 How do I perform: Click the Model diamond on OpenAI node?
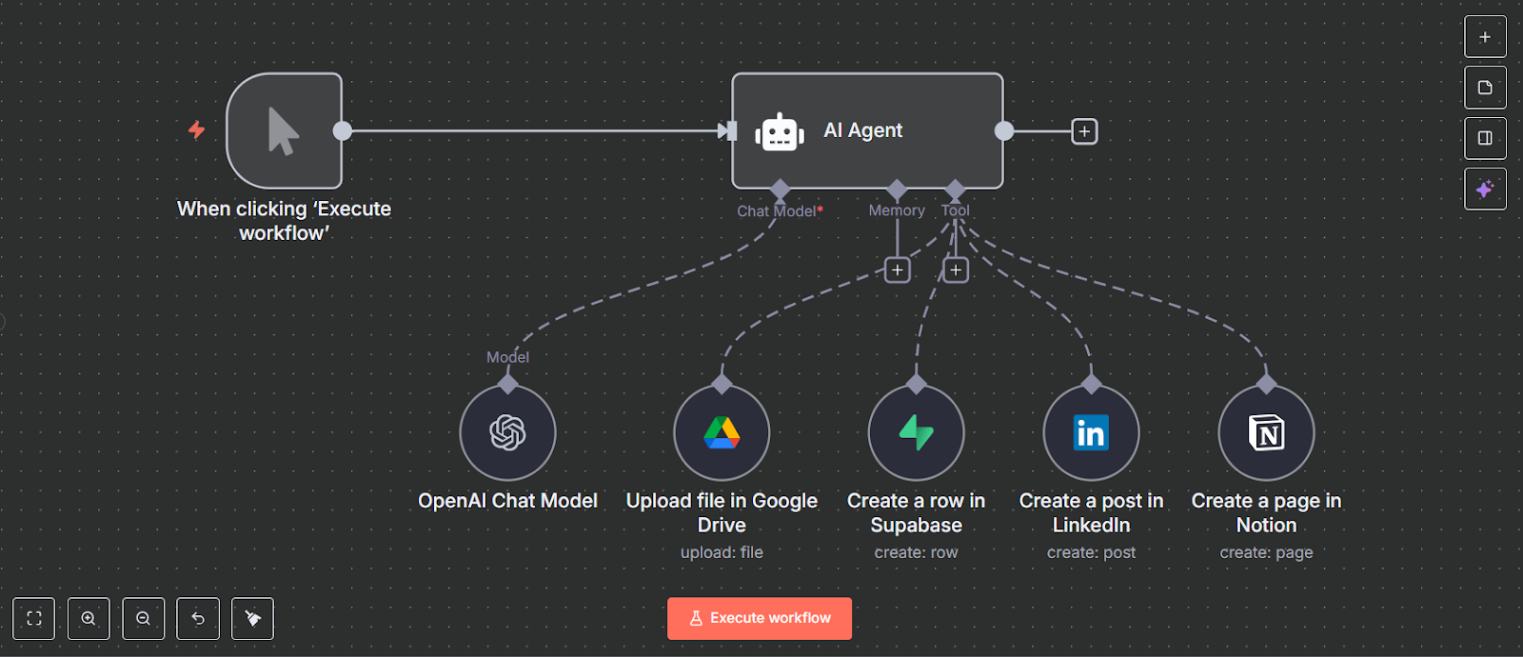point(508,384)
